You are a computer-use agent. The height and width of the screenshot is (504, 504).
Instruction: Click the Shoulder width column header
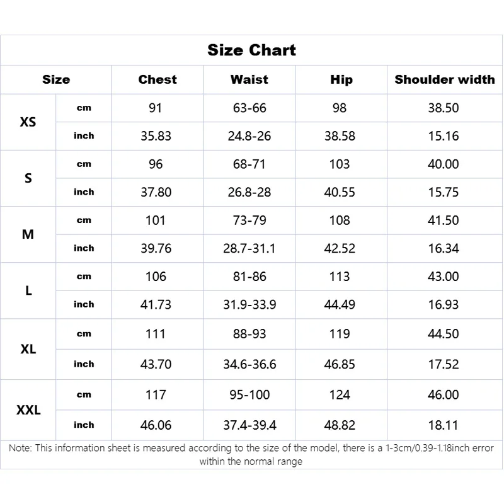(444, 79)
